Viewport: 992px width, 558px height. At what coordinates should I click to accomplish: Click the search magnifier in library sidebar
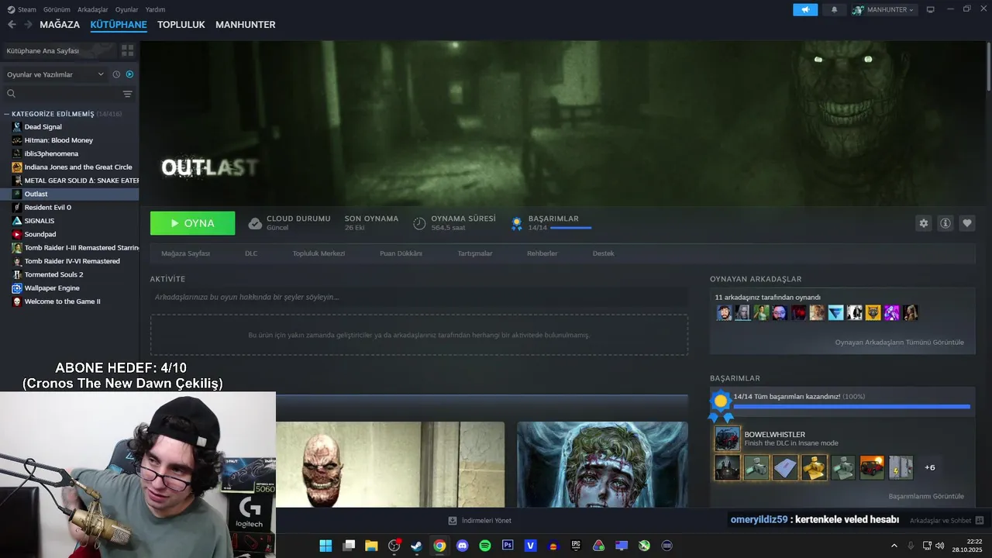pyautogui.click(x=12, y=94)
